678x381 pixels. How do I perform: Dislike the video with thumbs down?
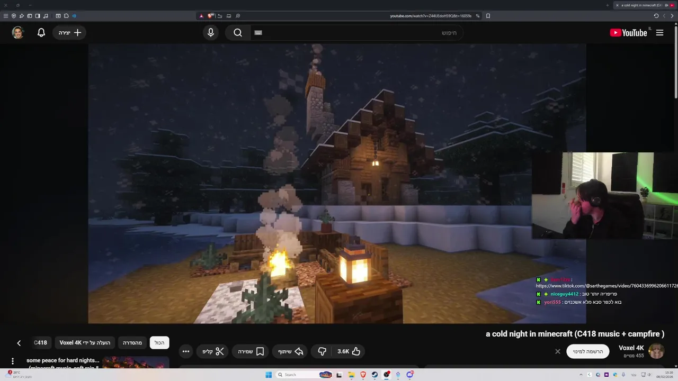click(322, 351)
